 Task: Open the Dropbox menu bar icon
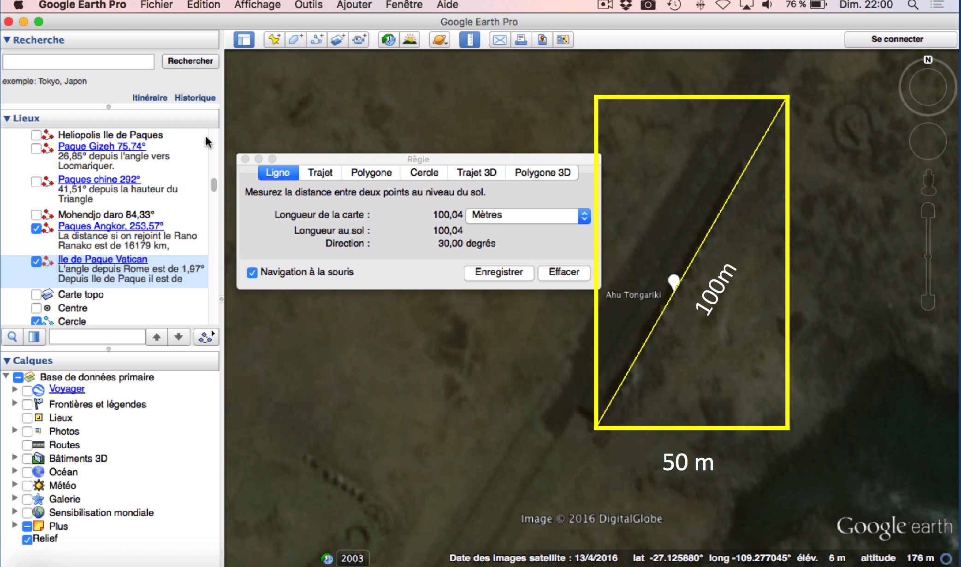coord(626,5)
